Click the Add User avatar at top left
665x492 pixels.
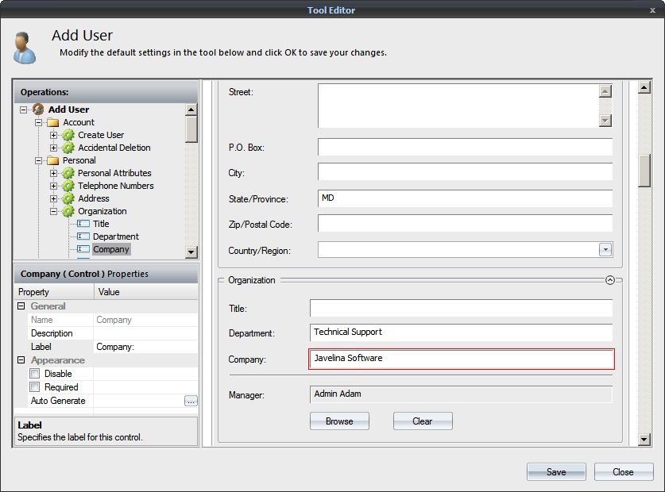coord(24,46)
